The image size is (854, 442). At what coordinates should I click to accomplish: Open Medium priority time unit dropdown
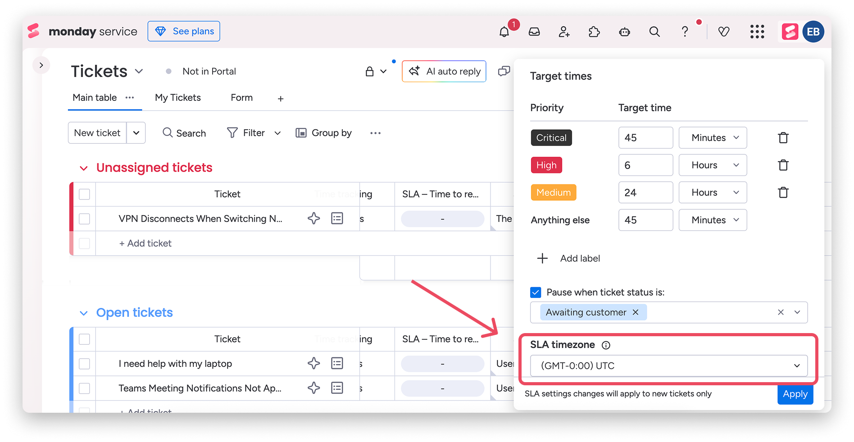pos(713,193)
